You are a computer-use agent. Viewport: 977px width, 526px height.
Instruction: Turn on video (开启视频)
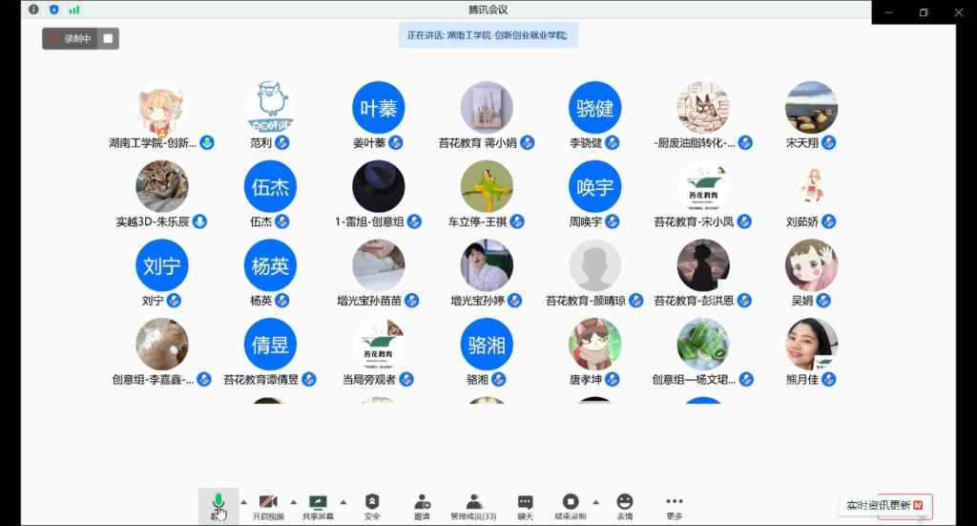click(x=268, y=505)
